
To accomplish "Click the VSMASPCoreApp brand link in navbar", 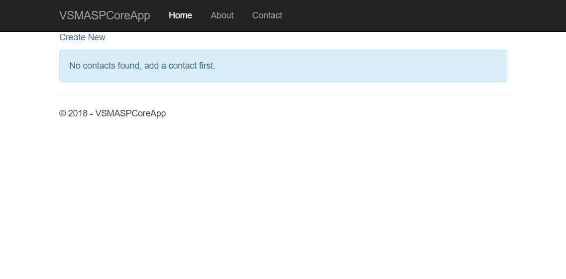I will (x=105, y=15).
